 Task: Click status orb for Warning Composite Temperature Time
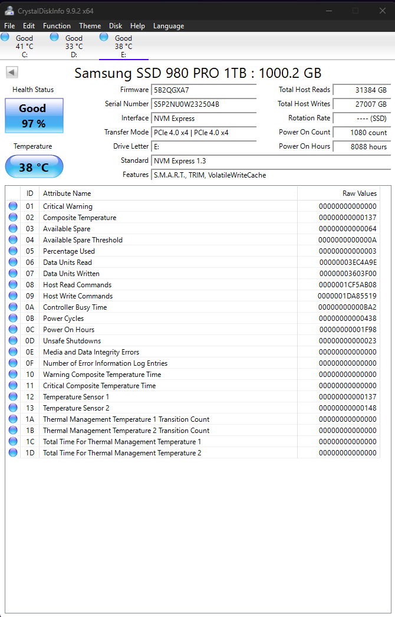(13, 374)
